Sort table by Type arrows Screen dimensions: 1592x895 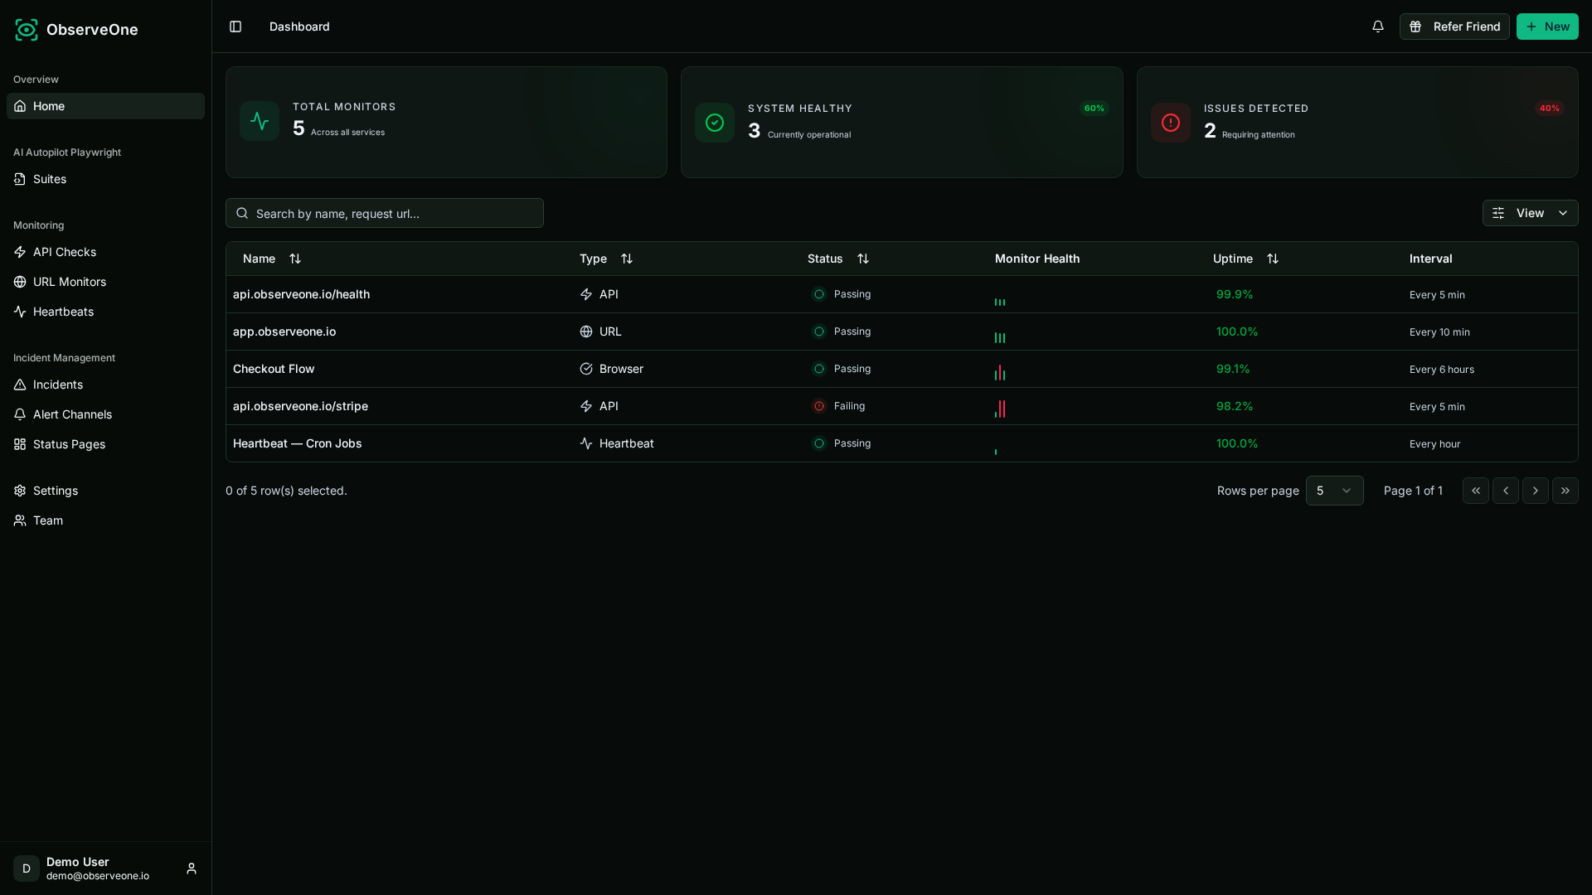[x=627, y=259]
